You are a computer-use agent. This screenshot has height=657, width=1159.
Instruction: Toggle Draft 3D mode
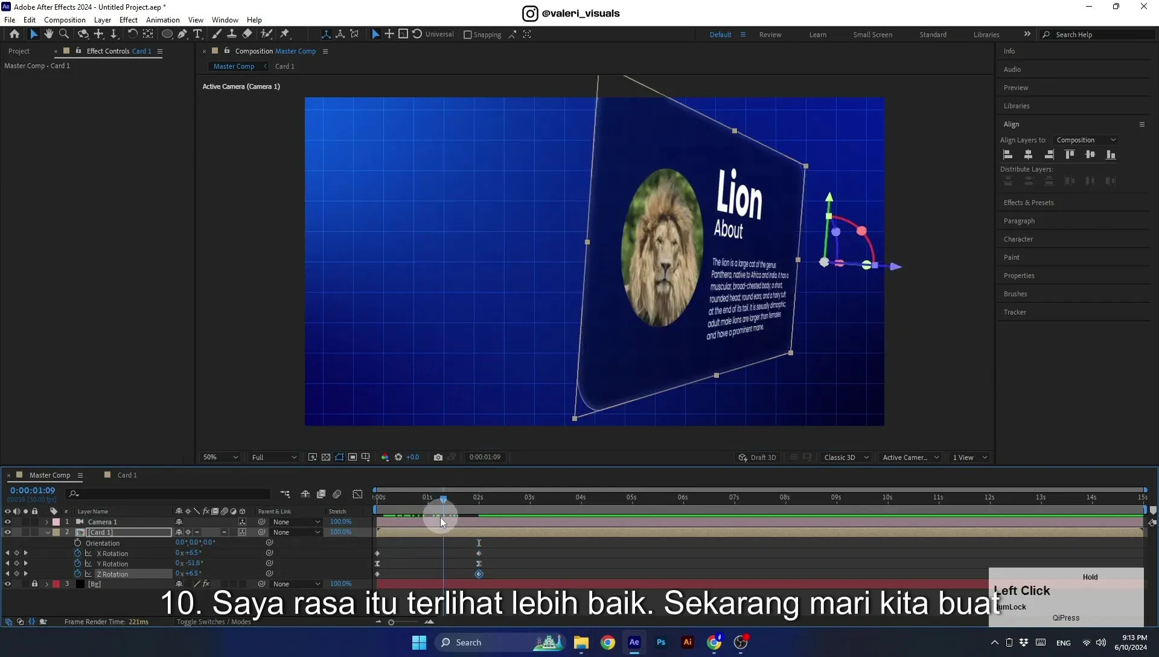[758, 457]
